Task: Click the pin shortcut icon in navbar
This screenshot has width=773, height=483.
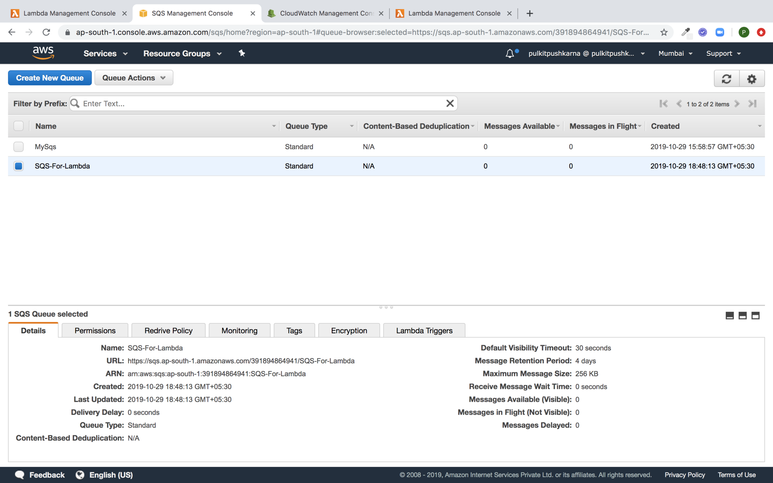Action: click(x=242, y=53)
